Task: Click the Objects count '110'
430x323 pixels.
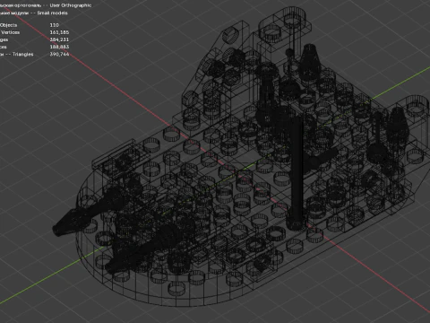Action: click(55, 25)
